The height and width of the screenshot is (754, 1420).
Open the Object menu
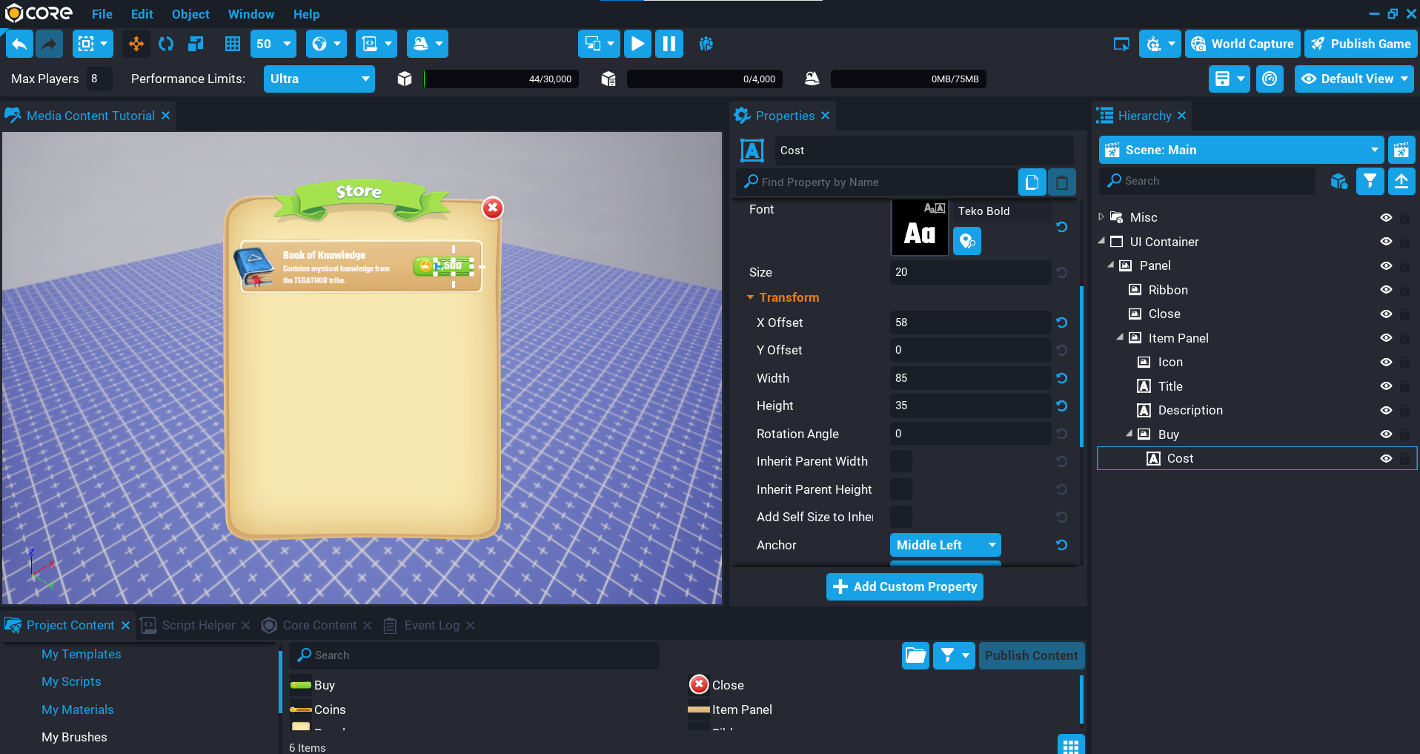pyautogui.click(x=190, y=14)
